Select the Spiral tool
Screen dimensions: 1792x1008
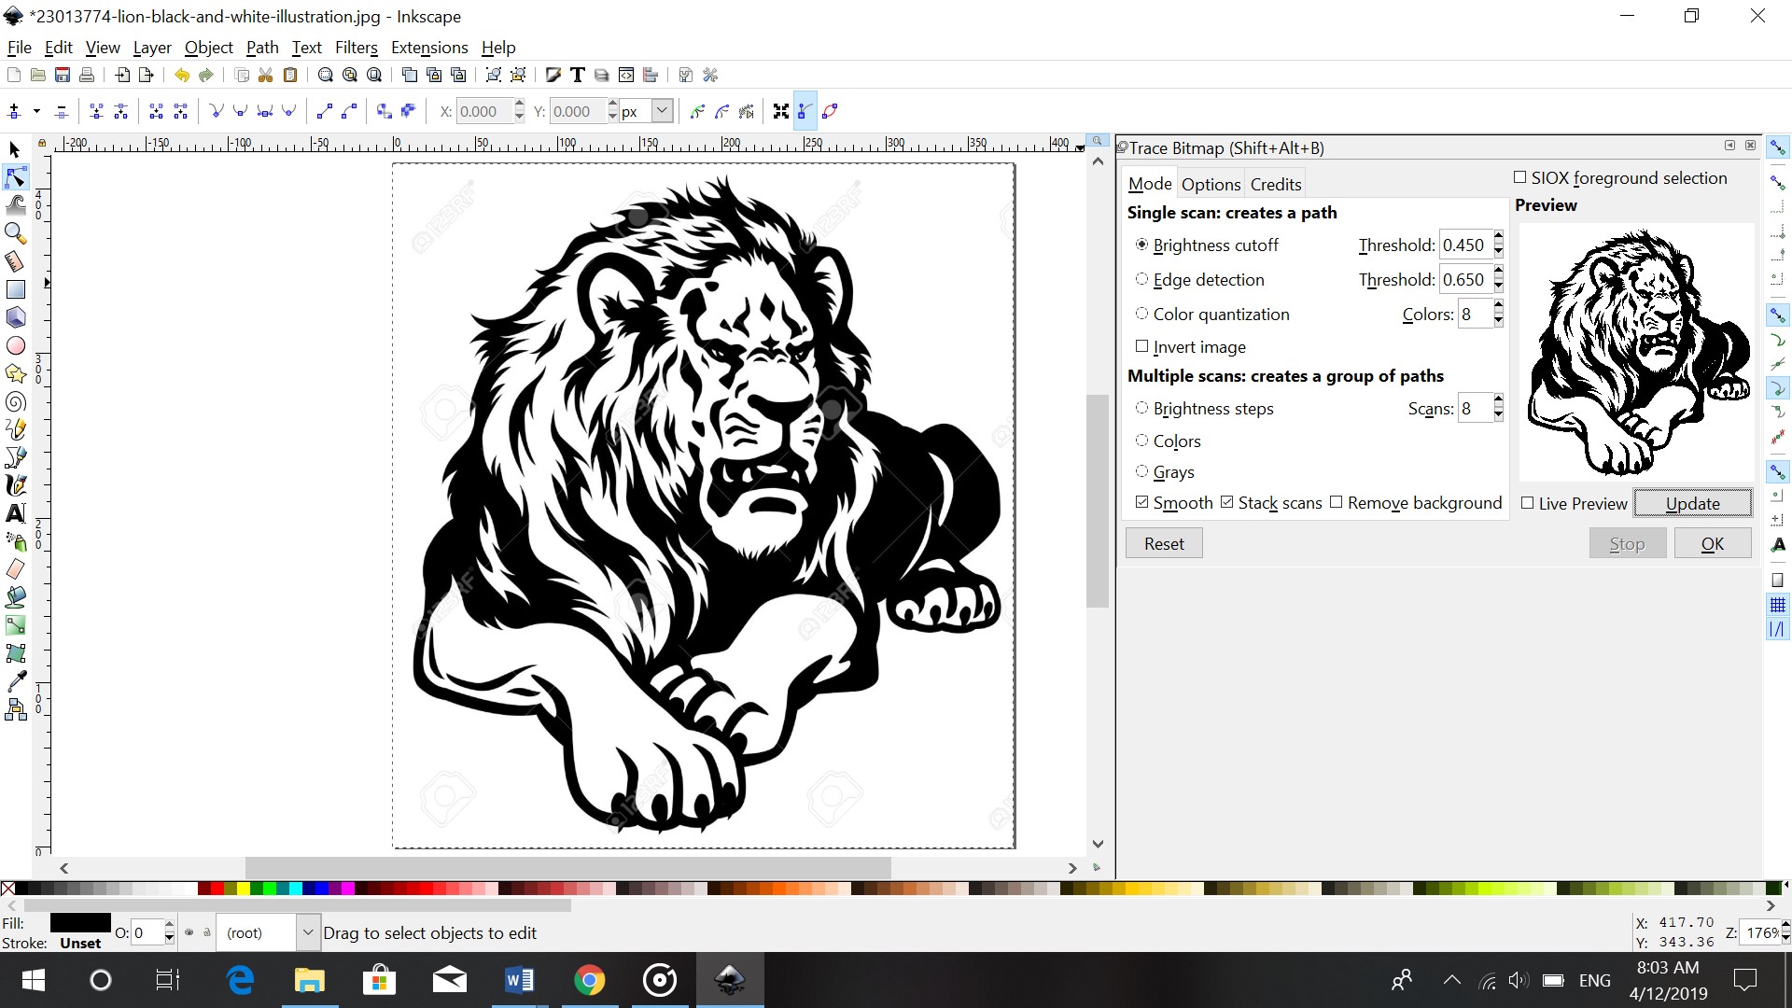pos(15,402)
